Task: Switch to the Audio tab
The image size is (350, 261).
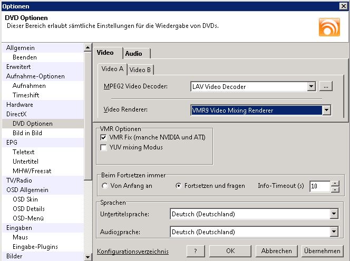Action: [x=136, y=53]
